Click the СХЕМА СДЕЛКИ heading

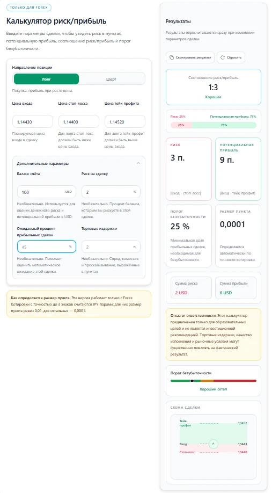coord(185,408)
